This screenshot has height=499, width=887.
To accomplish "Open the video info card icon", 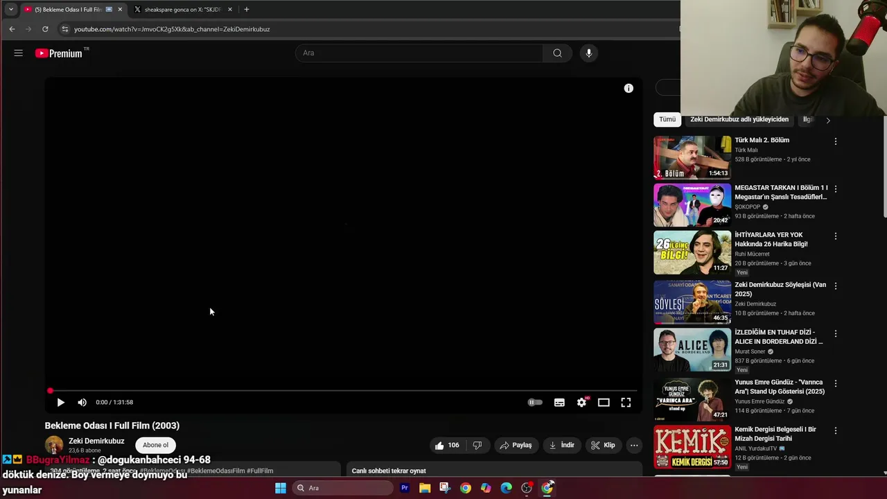I will click(x=629, y=89).
